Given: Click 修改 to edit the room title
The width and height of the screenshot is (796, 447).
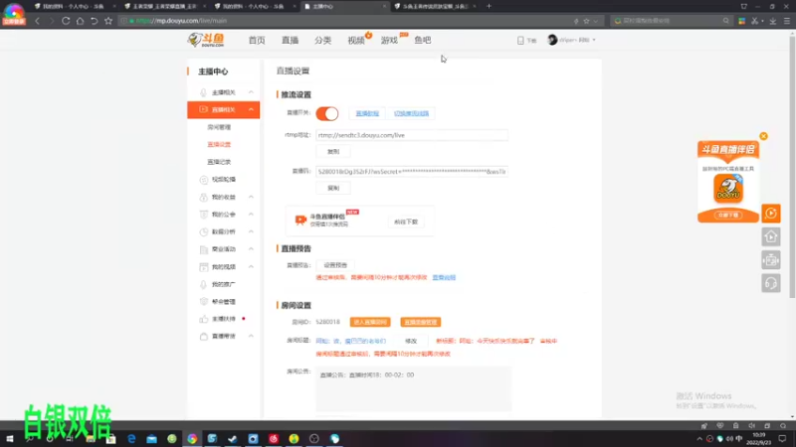Looking at the screenshot, I should tap(411, 341).
